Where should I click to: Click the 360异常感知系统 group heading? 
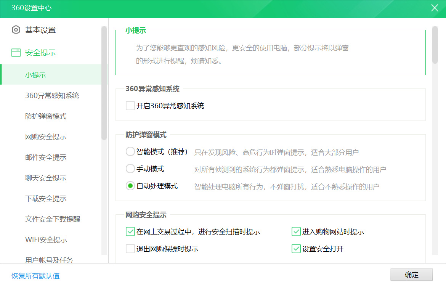pos(152,89)
